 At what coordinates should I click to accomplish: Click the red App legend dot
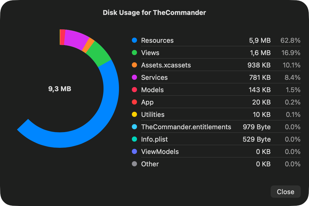(134, 102)
